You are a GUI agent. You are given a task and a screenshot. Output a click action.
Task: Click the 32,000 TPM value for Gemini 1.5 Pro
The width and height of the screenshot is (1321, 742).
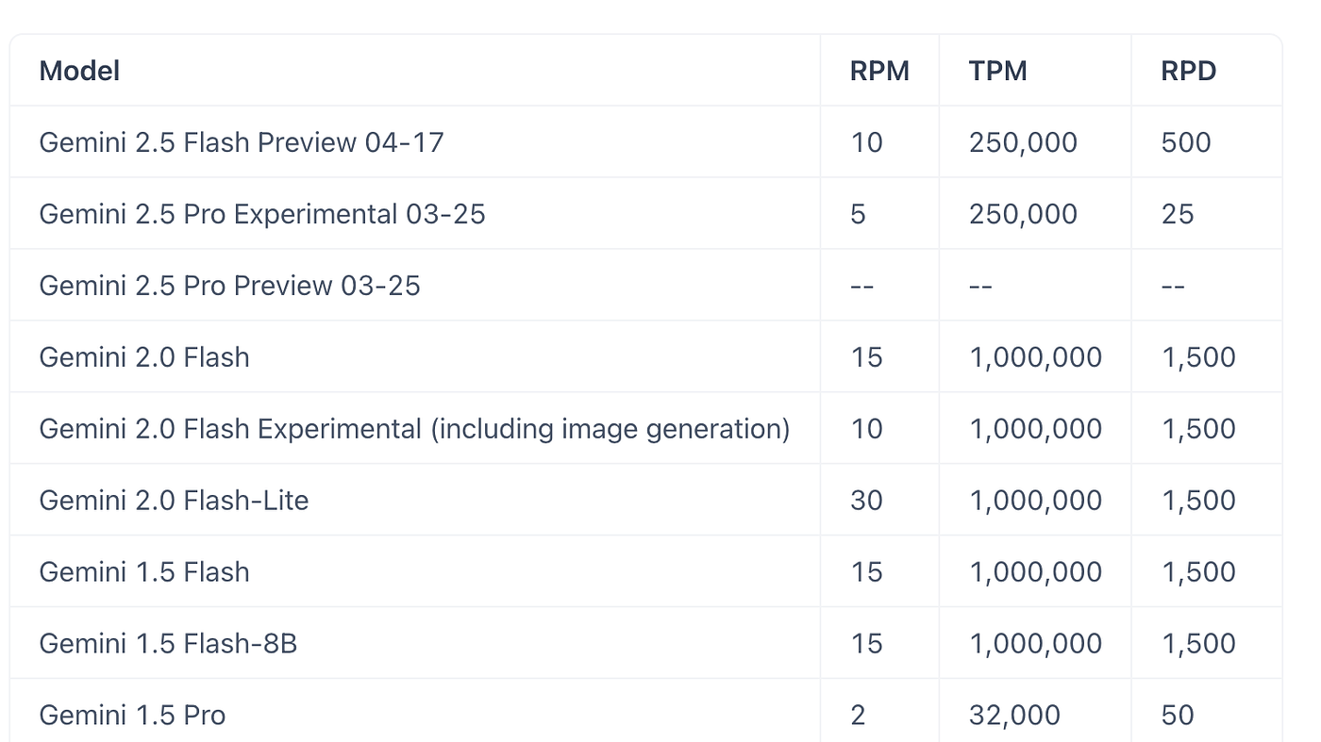pyautogui.click(x=1014, y=715)
